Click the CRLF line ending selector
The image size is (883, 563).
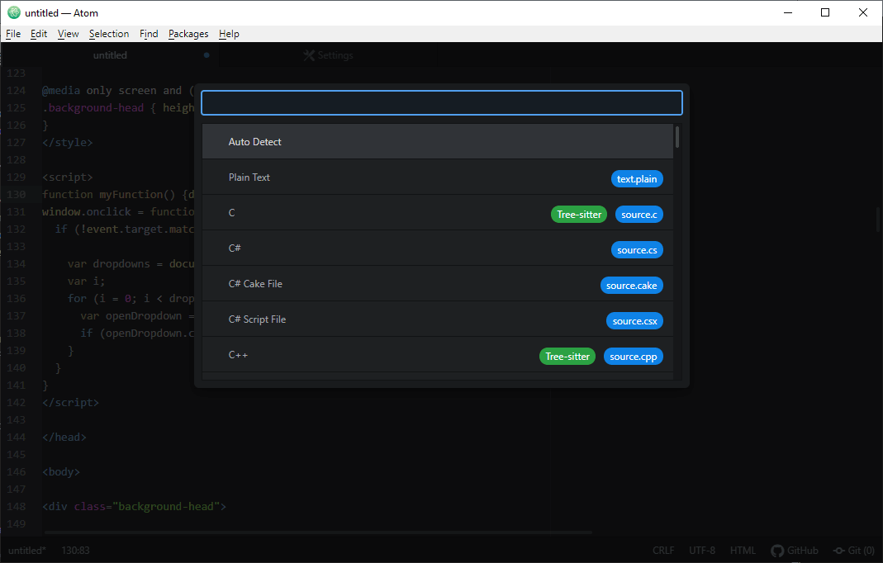coord(663,551)
